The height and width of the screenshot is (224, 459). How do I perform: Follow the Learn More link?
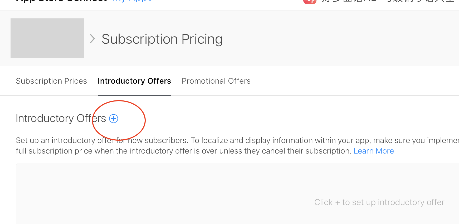tap(374, 151)
